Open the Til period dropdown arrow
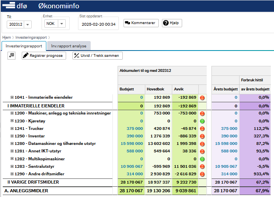The image size is (274, 197). tap(28, 24)
